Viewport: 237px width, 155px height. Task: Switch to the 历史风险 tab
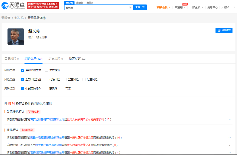click(x=55, y=59)
